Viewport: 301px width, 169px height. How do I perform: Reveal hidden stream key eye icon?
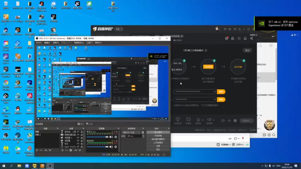point(215,100)
